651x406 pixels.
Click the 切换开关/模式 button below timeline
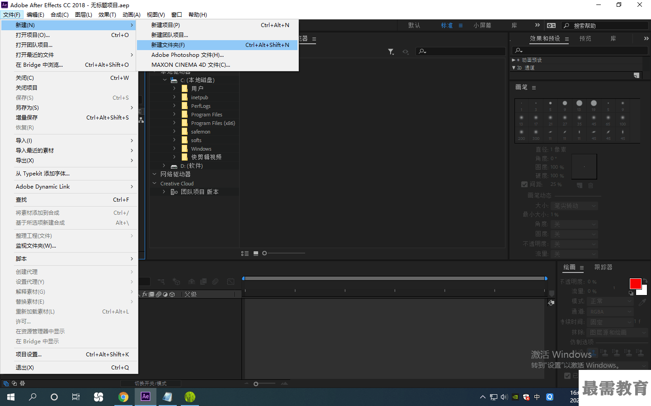click(x=151, y=383)
